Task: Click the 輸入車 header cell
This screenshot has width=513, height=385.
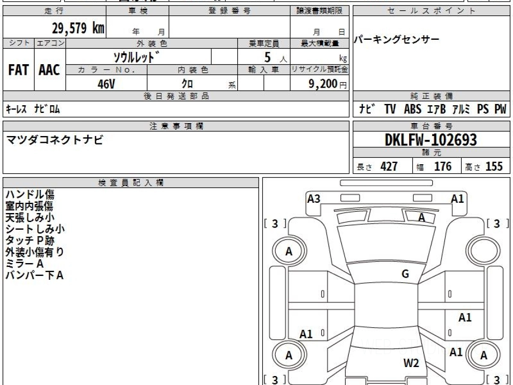Action: pos(264,70)
